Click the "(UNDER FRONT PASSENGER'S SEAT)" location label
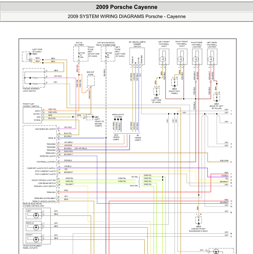The image size is (253, 254). pos(198,230)
